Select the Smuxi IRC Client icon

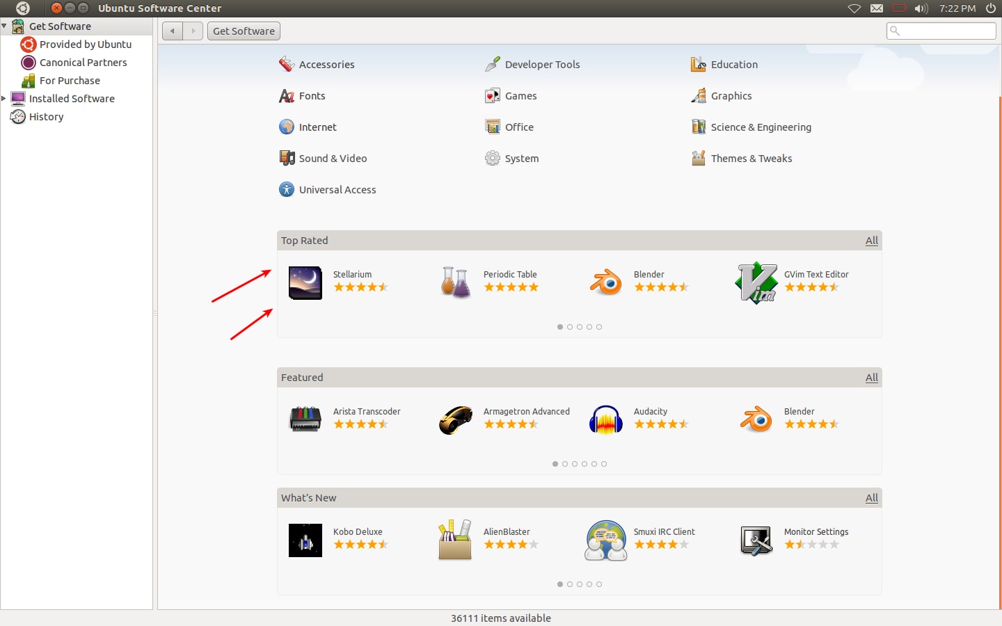tap(606, 540)
